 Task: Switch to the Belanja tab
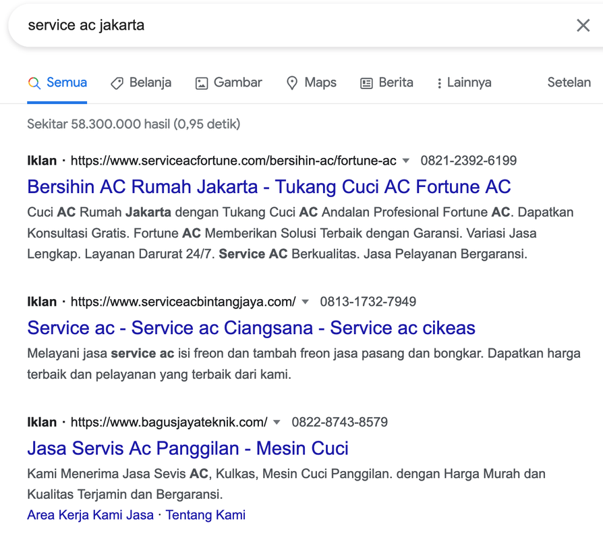tap(150, 82)
